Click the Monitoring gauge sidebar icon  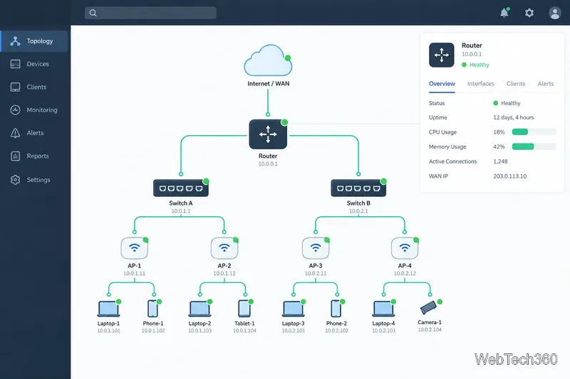(x=15, y=110)
